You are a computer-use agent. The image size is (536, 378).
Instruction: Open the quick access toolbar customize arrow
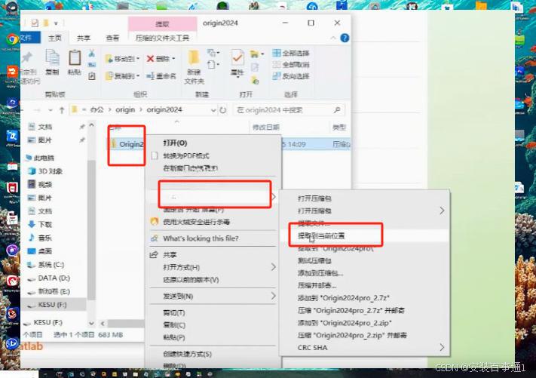click(56, 23)
